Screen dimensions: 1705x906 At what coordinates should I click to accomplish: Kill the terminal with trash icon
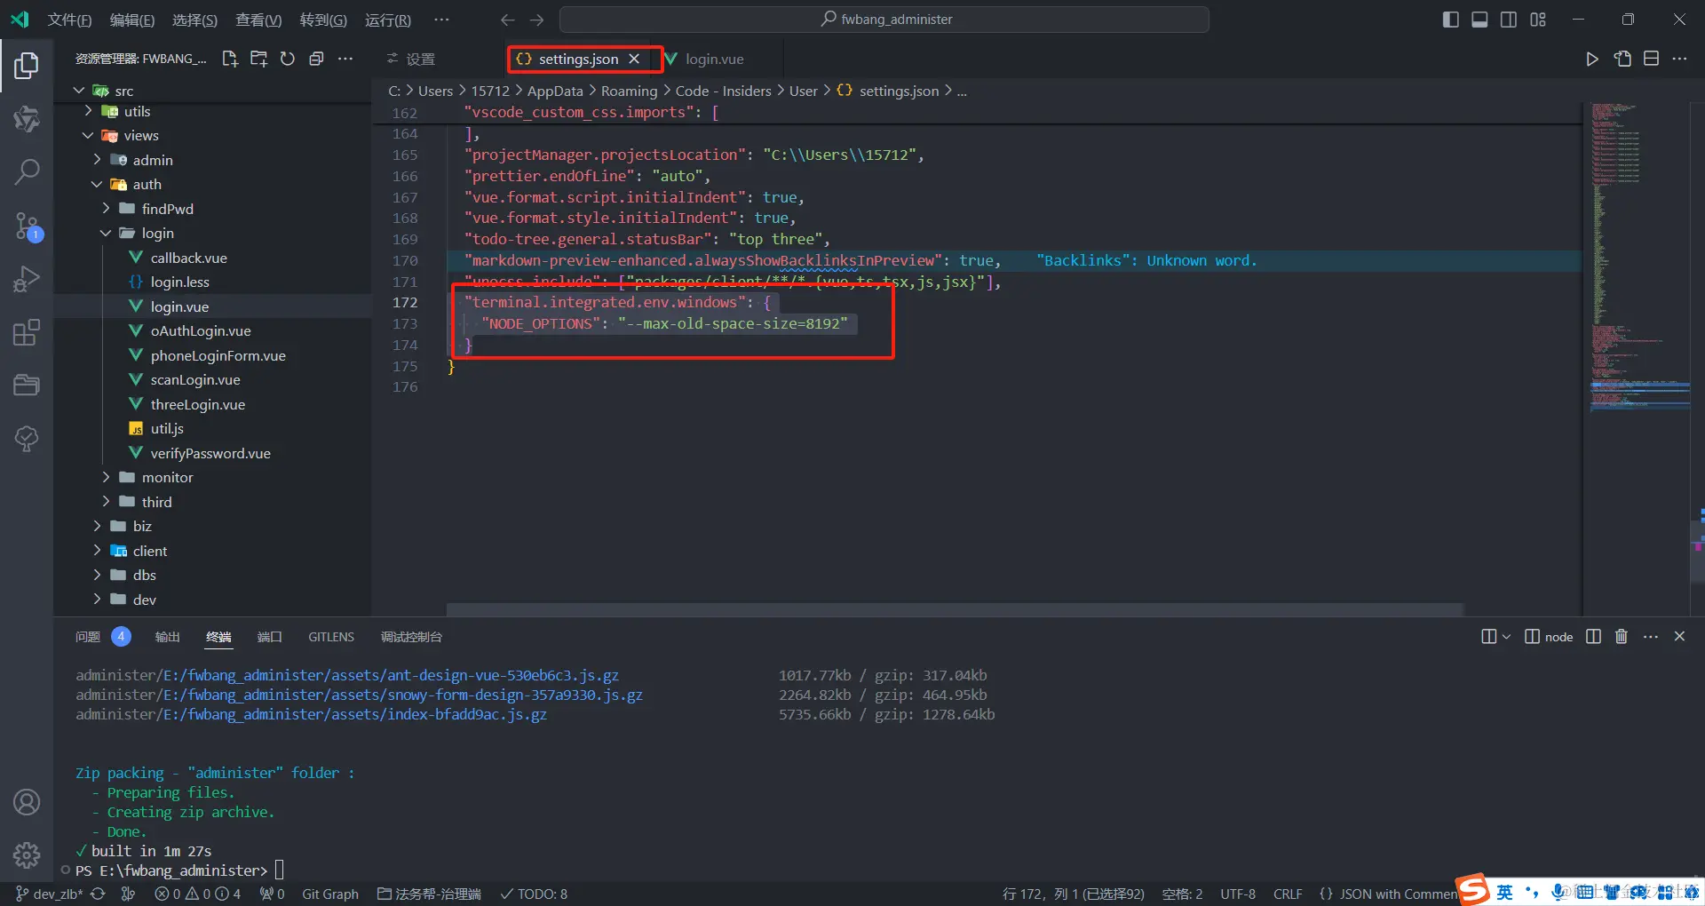click(x=1622, y=636)
